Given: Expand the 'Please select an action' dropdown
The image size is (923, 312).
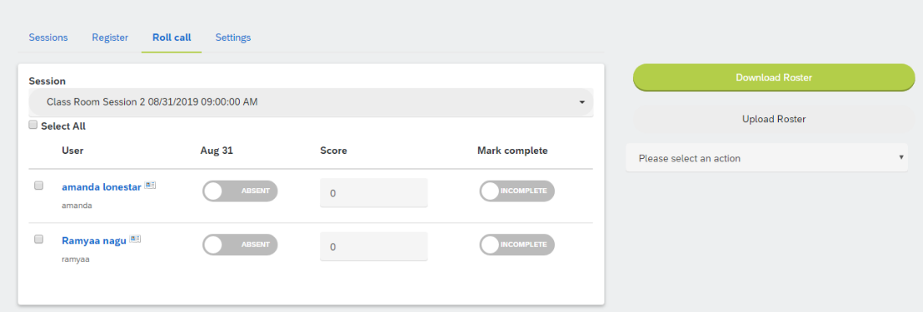Looking at the screenshot, I should point(766,158).
